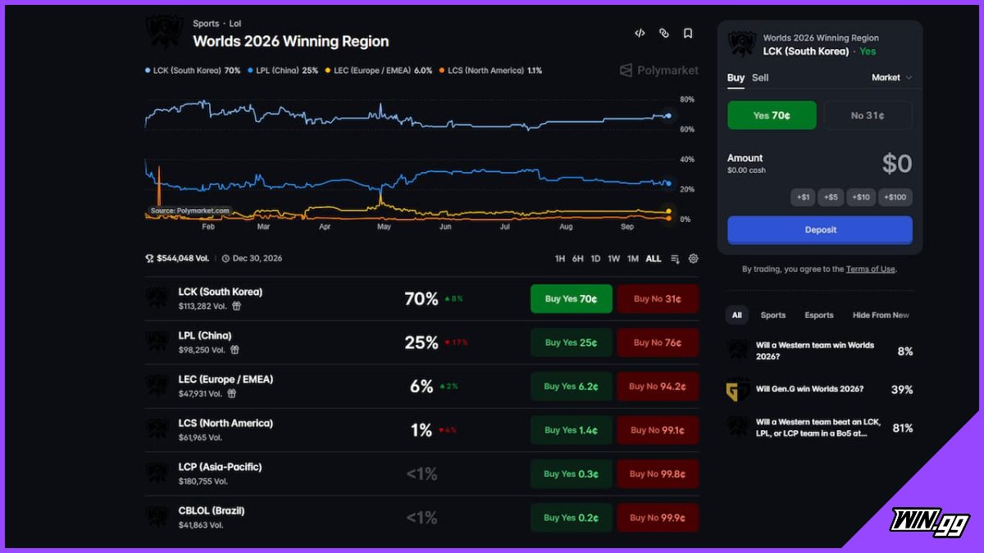Open the Market order type dropdown

pos(891,78)
